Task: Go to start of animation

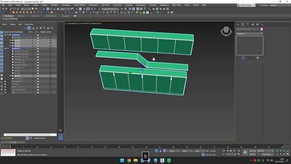Action: (x=224, y=151)
